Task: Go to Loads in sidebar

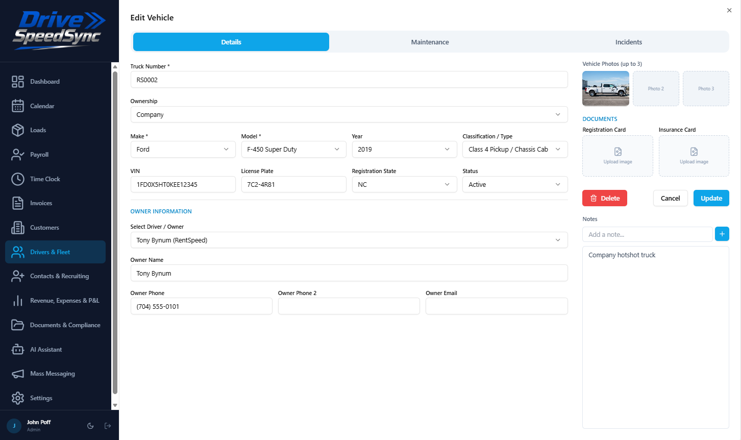Action: click(55, 130)
